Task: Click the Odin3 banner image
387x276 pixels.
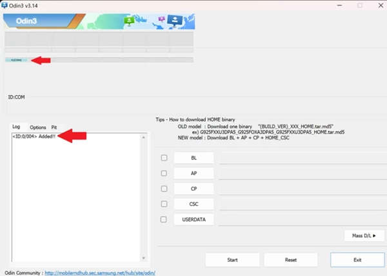Action: 99,21
